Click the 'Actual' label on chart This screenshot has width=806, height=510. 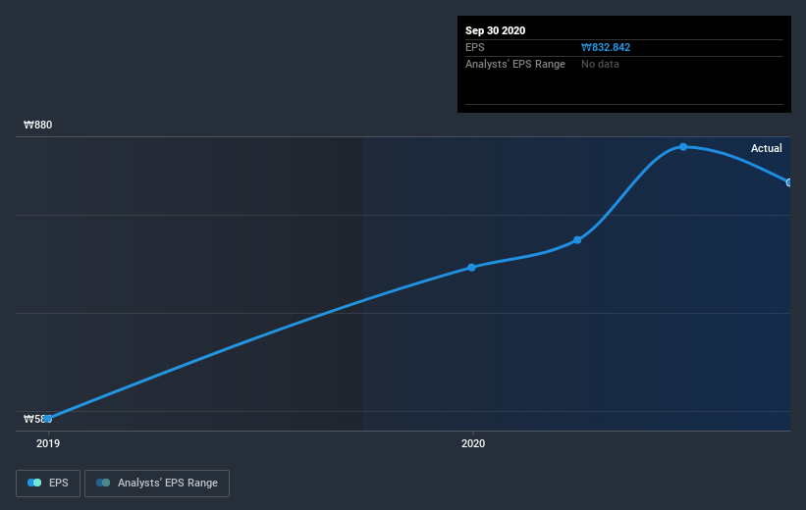click(x=766, y=148)
